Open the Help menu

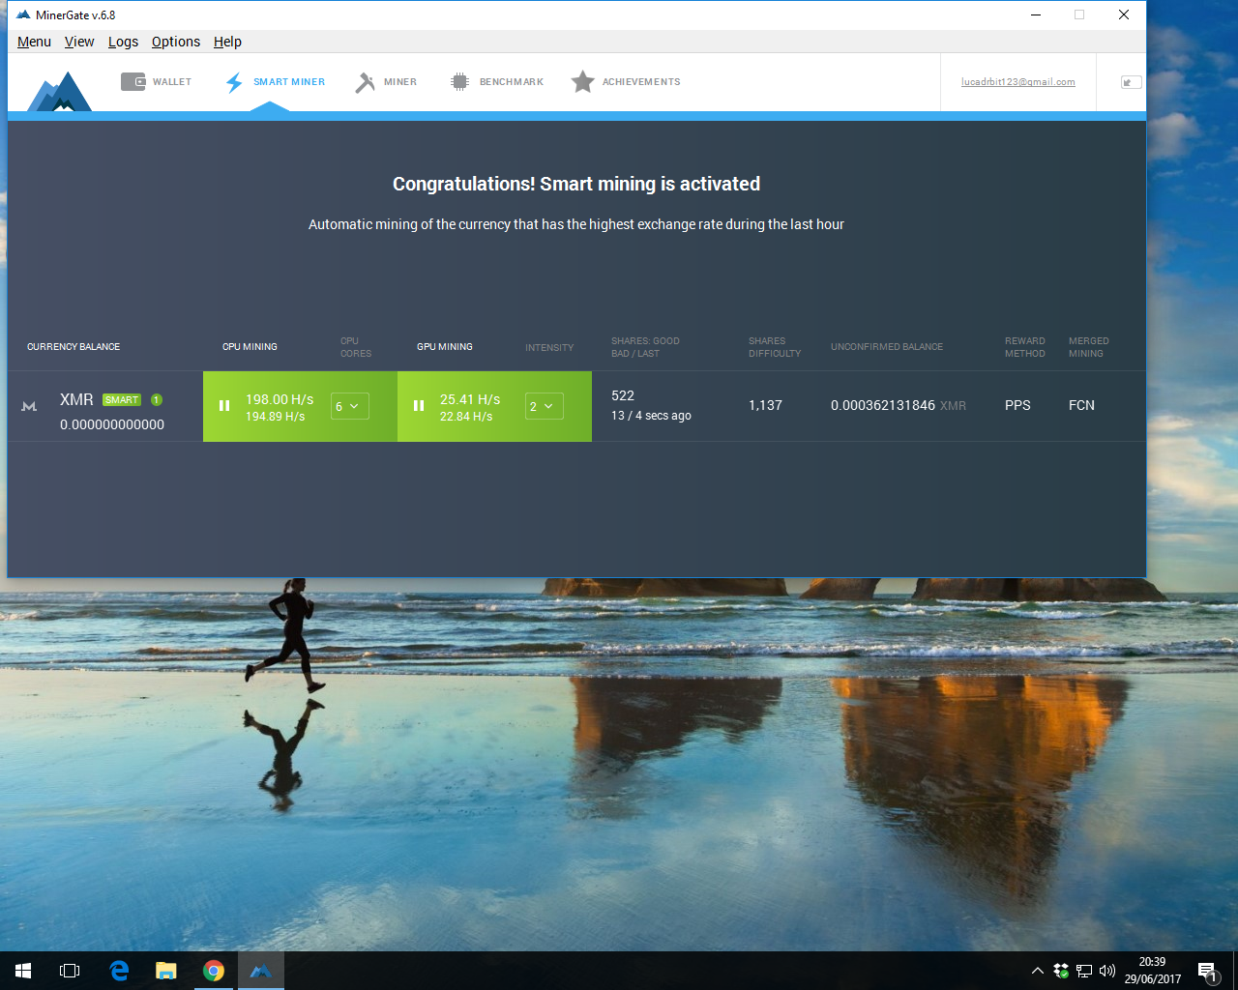click(x=227, y=42)
